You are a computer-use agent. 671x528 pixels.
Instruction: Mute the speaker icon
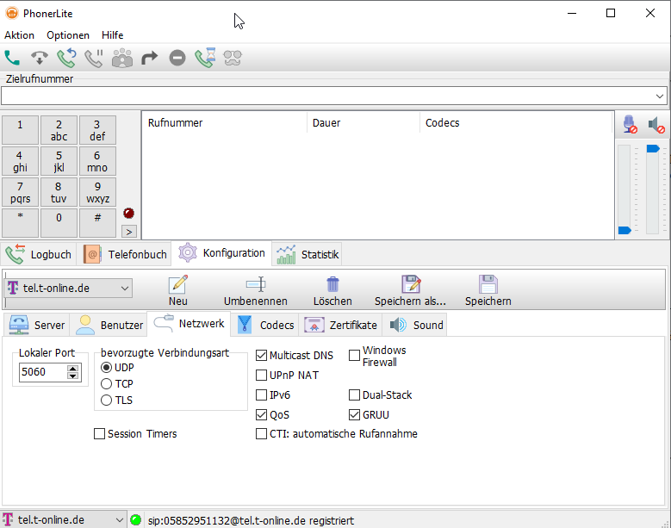coord(656,125)
